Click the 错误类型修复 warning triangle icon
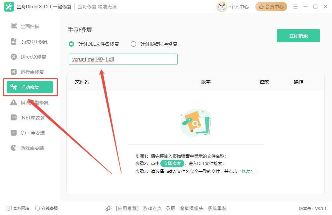The width and height of the screenshot is (332, 215). pos(14,103)
